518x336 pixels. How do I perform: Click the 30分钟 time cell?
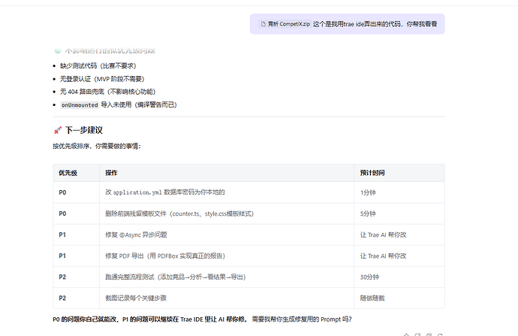coord(370,277)
